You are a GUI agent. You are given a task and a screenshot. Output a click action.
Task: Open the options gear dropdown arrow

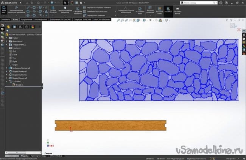point(83,2)
